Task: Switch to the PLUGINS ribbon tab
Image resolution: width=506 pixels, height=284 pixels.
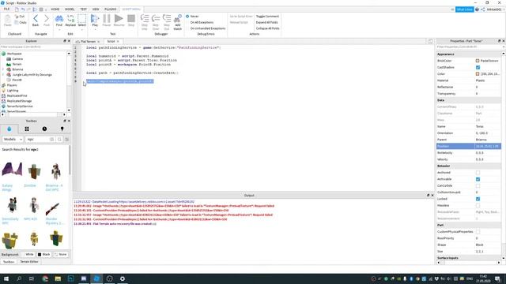Action: 111,9
